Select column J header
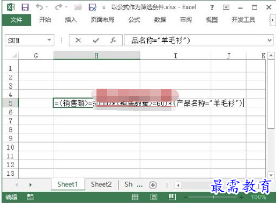This screenshot has height=203, width=276. 228,56
